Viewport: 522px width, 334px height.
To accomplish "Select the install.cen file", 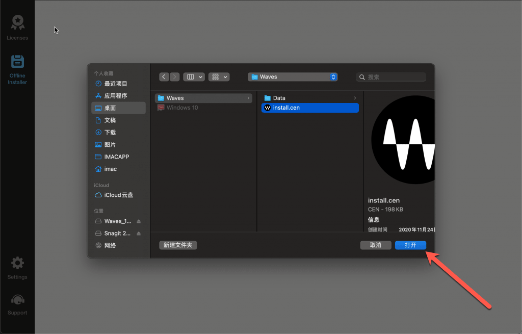I will point(310,108).
